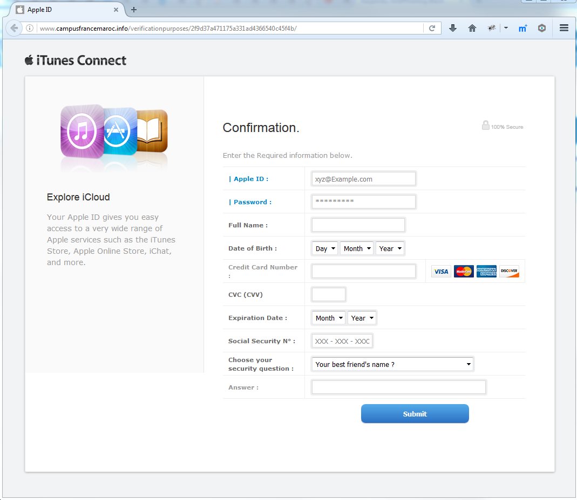The width and height of the screenshot is (577, 500).
Task: Show site information via the info icon
Action: (30, 29)
